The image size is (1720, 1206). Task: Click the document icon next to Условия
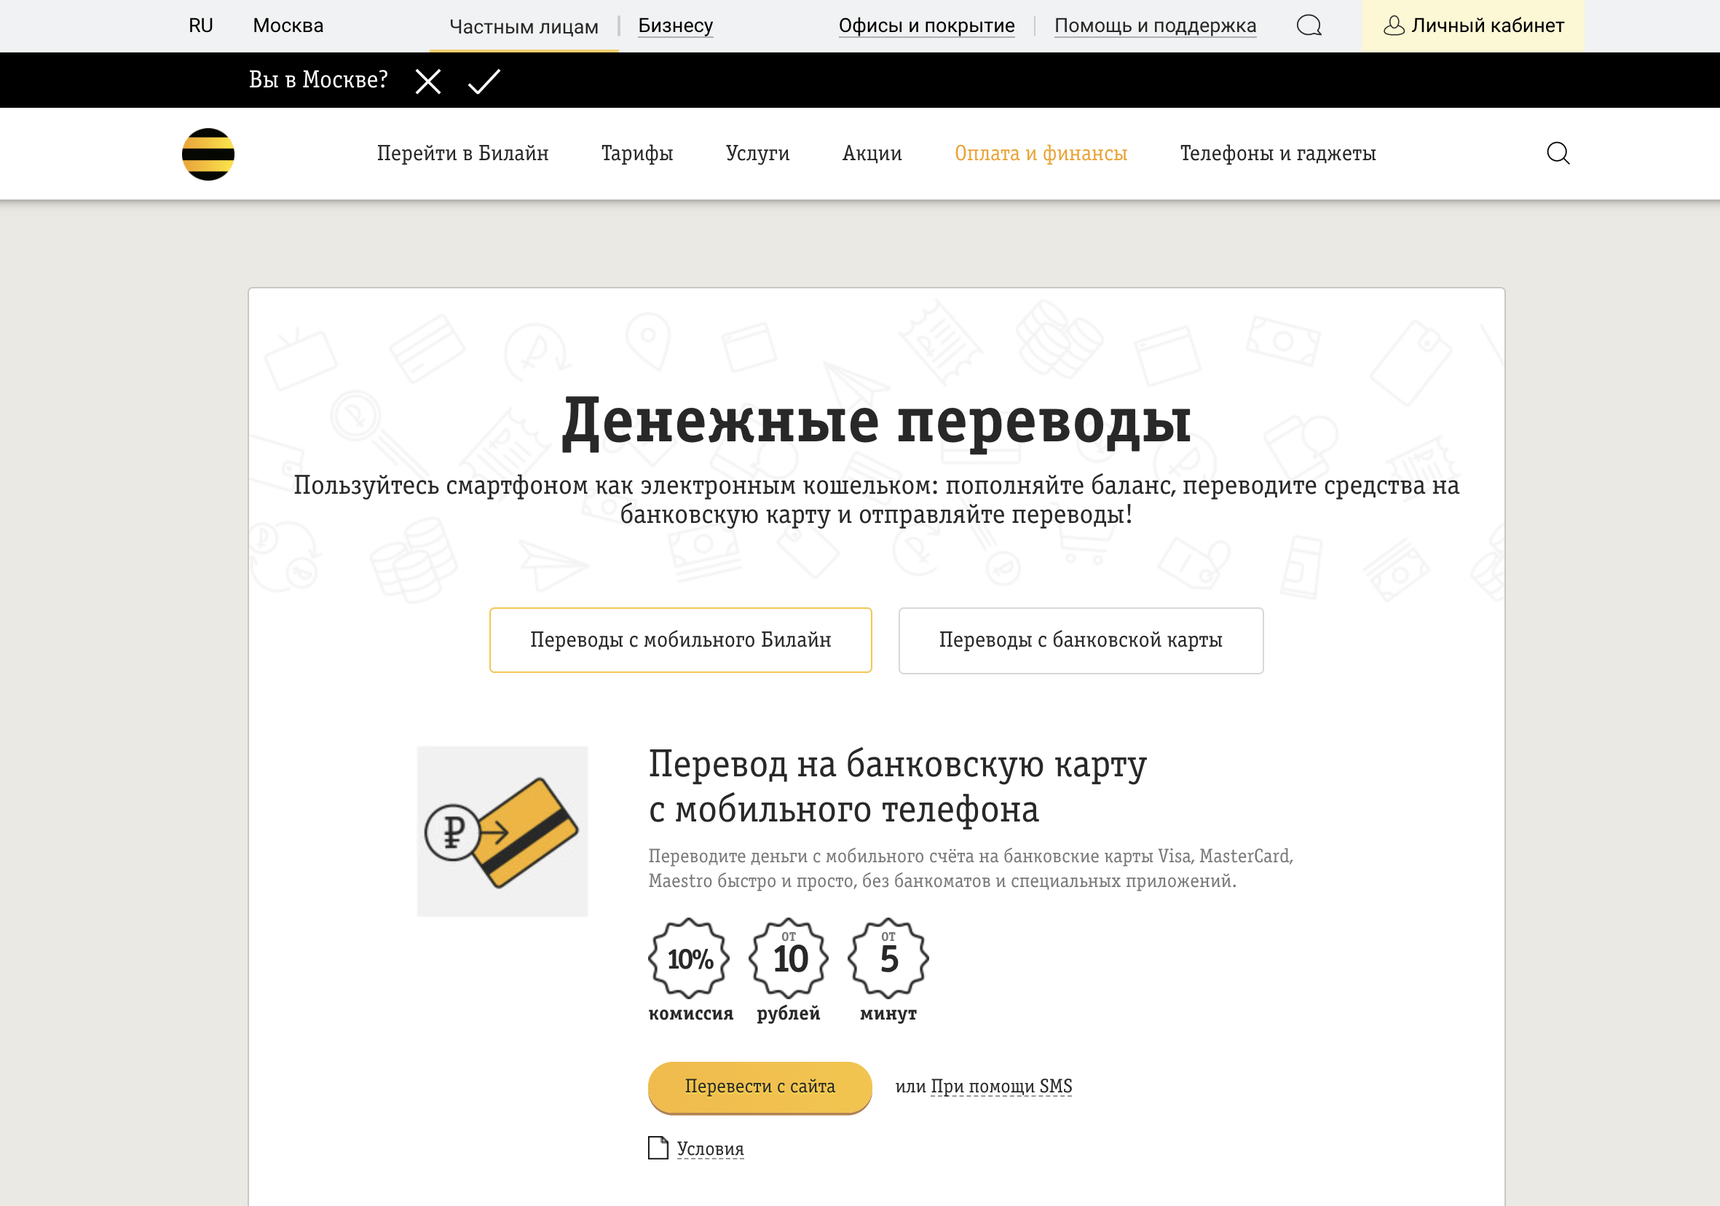[658, 1148]
